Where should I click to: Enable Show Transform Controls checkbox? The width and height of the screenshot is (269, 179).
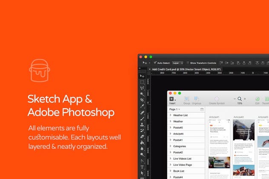pyautogui.click(x=188, y=63)
